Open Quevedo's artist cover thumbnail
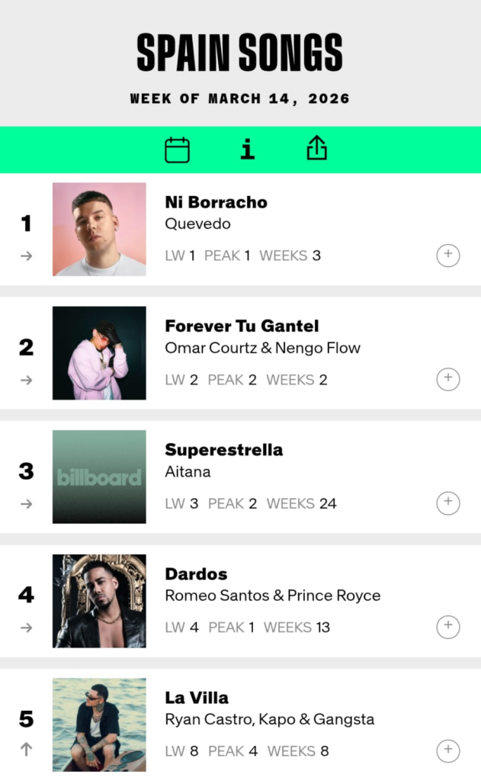This screenshot has width=481, height=781. [x=99, y=229]
